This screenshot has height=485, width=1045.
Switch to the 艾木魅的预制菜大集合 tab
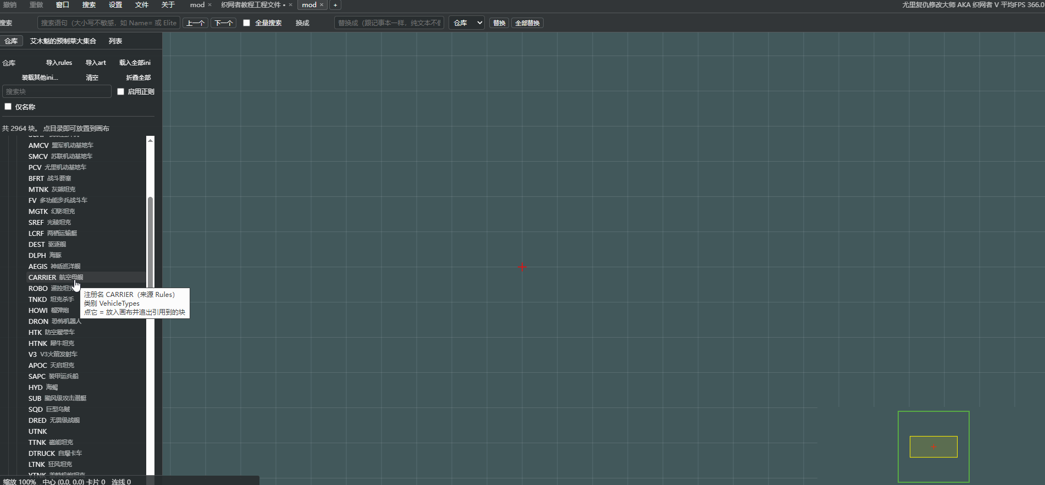pos(63,41)
